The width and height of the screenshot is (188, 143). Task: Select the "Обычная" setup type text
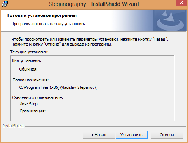click(28, 69)
